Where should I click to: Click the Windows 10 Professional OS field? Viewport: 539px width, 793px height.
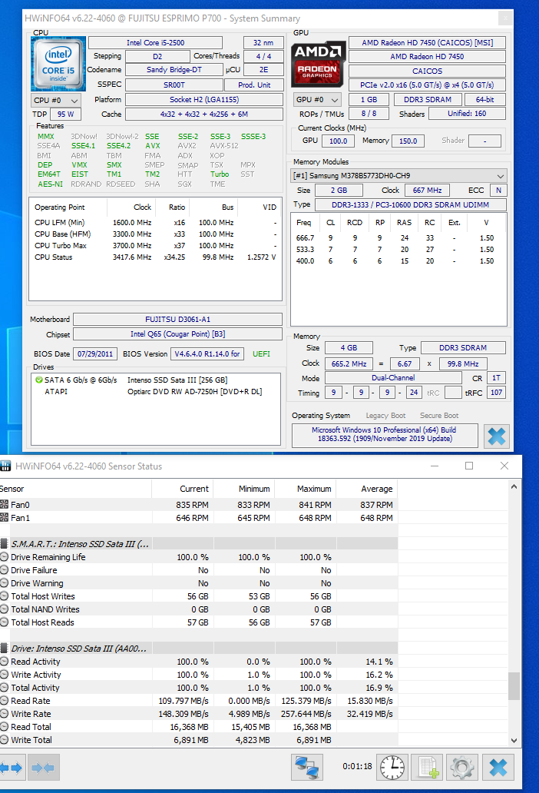click(x=385, y=434)
